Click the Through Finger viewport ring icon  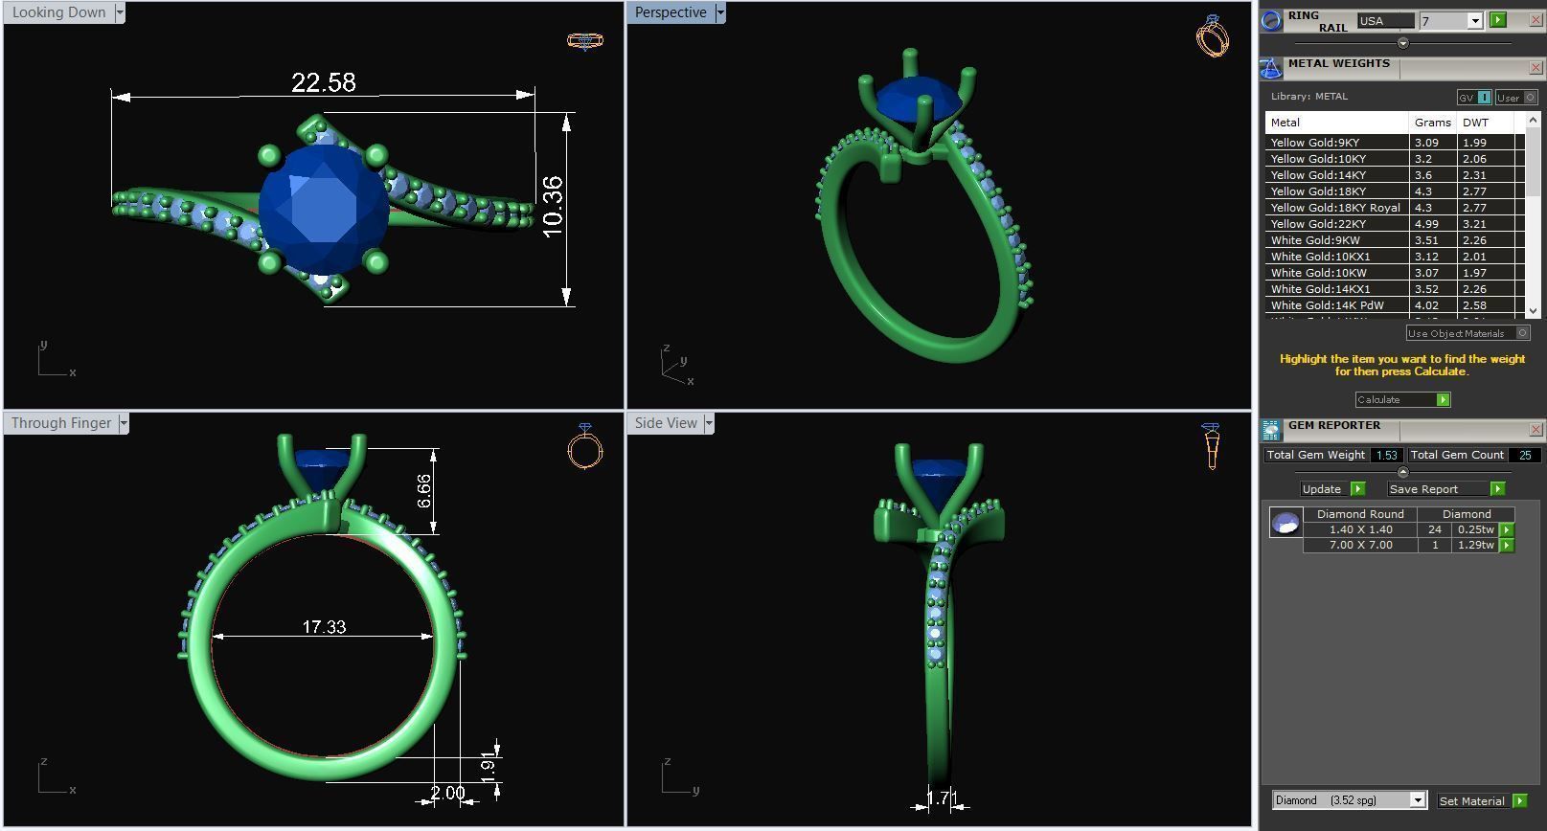point(584,446)
